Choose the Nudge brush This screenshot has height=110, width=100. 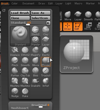(15, 93)
